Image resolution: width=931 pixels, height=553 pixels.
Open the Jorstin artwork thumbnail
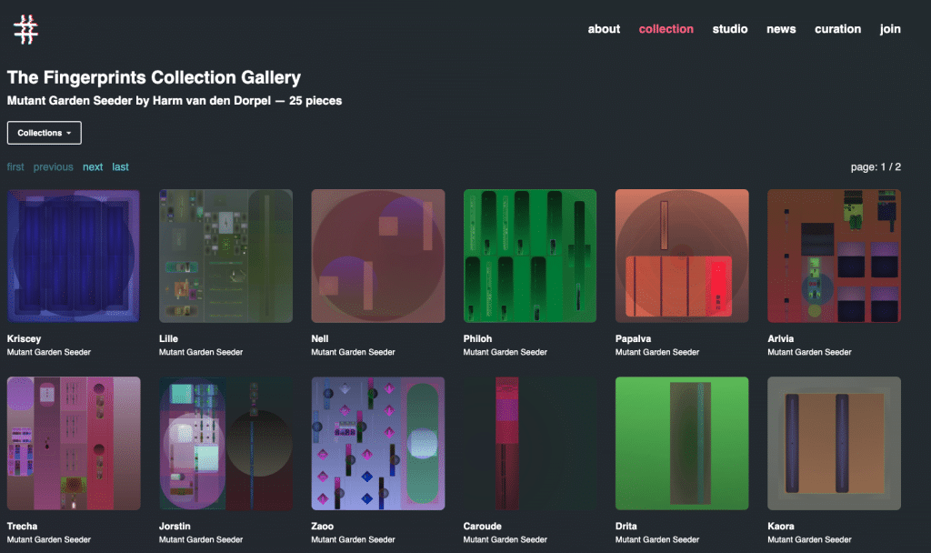(225, 443)
